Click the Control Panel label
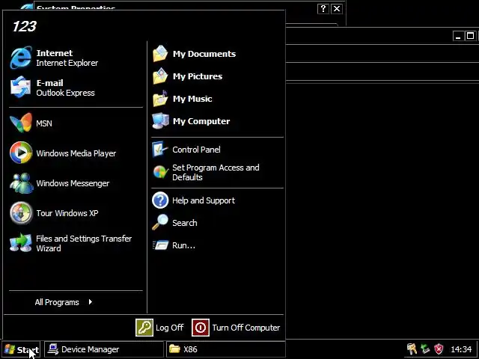The width and height of the screenshot is (479, 359). [x=196, y=150]
